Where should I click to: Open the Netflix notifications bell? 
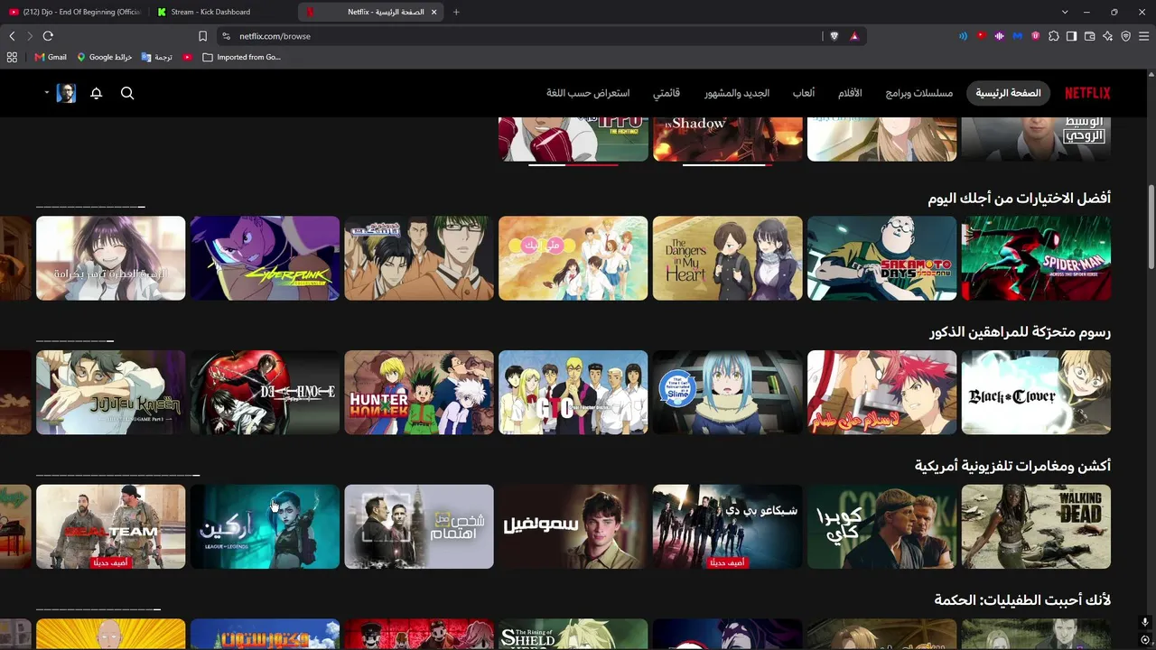tap(96, 93)
